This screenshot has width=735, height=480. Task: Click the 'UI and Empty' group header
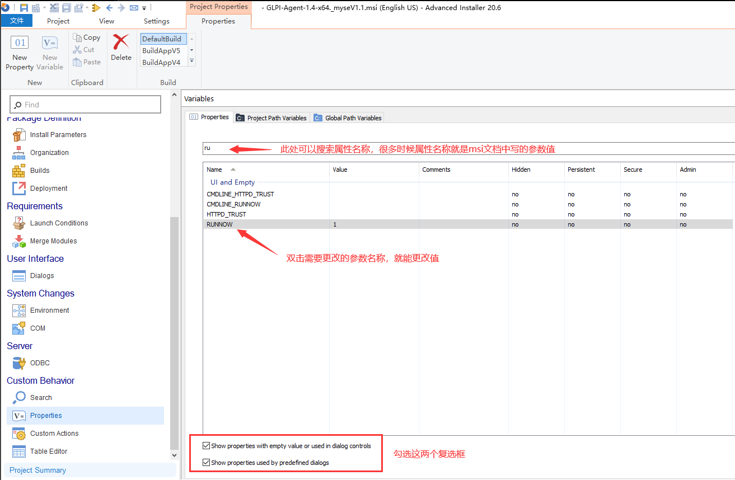point(232,182)
